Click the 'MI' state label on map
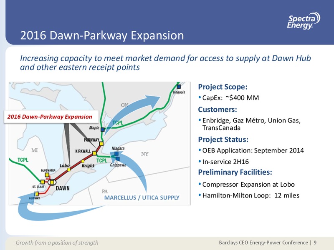The height and width of the screenshot is (250, 334). click(x=35, y=150)
